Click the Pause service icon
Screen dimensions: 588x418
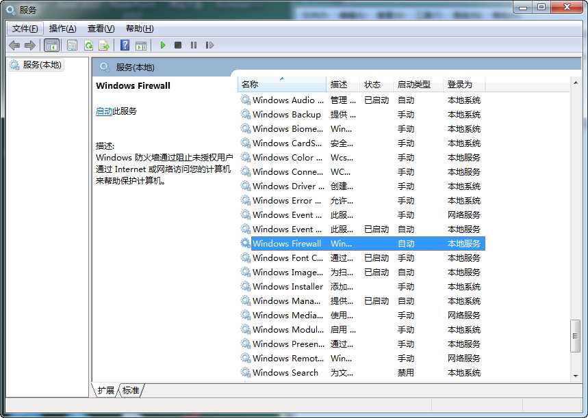click(194, 45)
